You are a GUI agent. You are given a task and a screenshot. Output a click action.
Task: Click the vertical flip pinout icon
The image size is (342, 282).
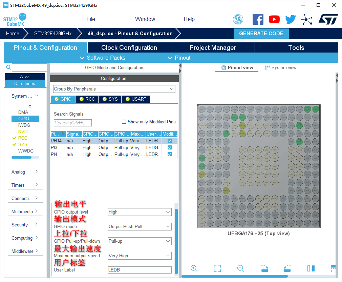[311, 268]
